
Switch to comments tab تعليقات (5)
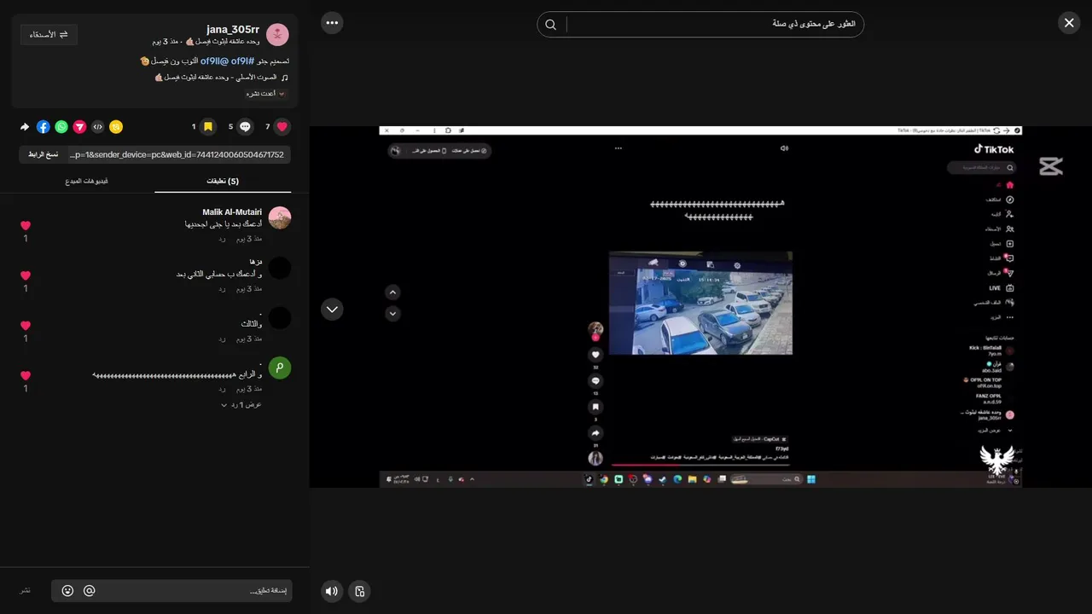(x=223, y=181)
